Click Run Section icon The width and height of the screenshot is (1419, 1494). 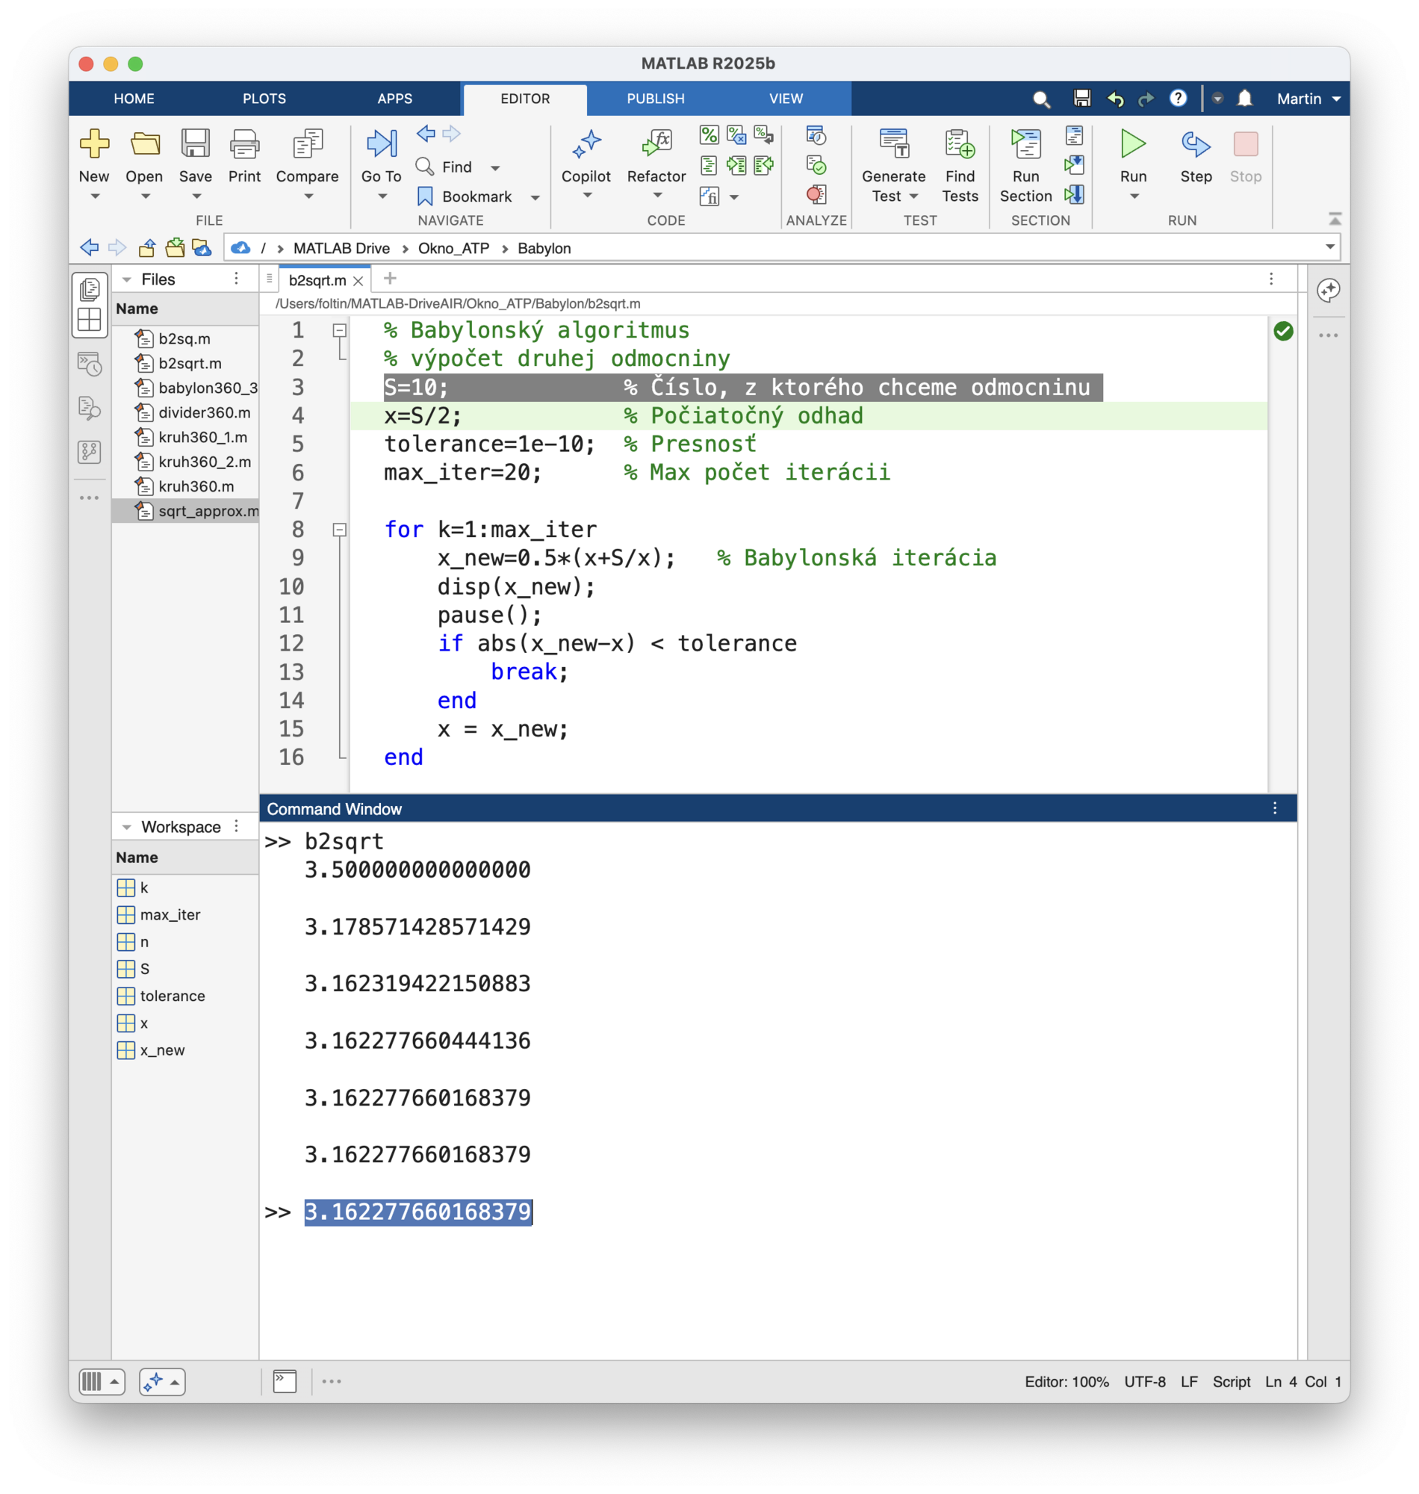pos(1025,144)
